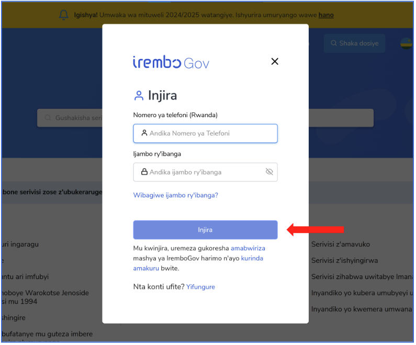416x345 pixels.
Task: Click the search magnifier in Gushakisha box
Action: pos(48,118)
